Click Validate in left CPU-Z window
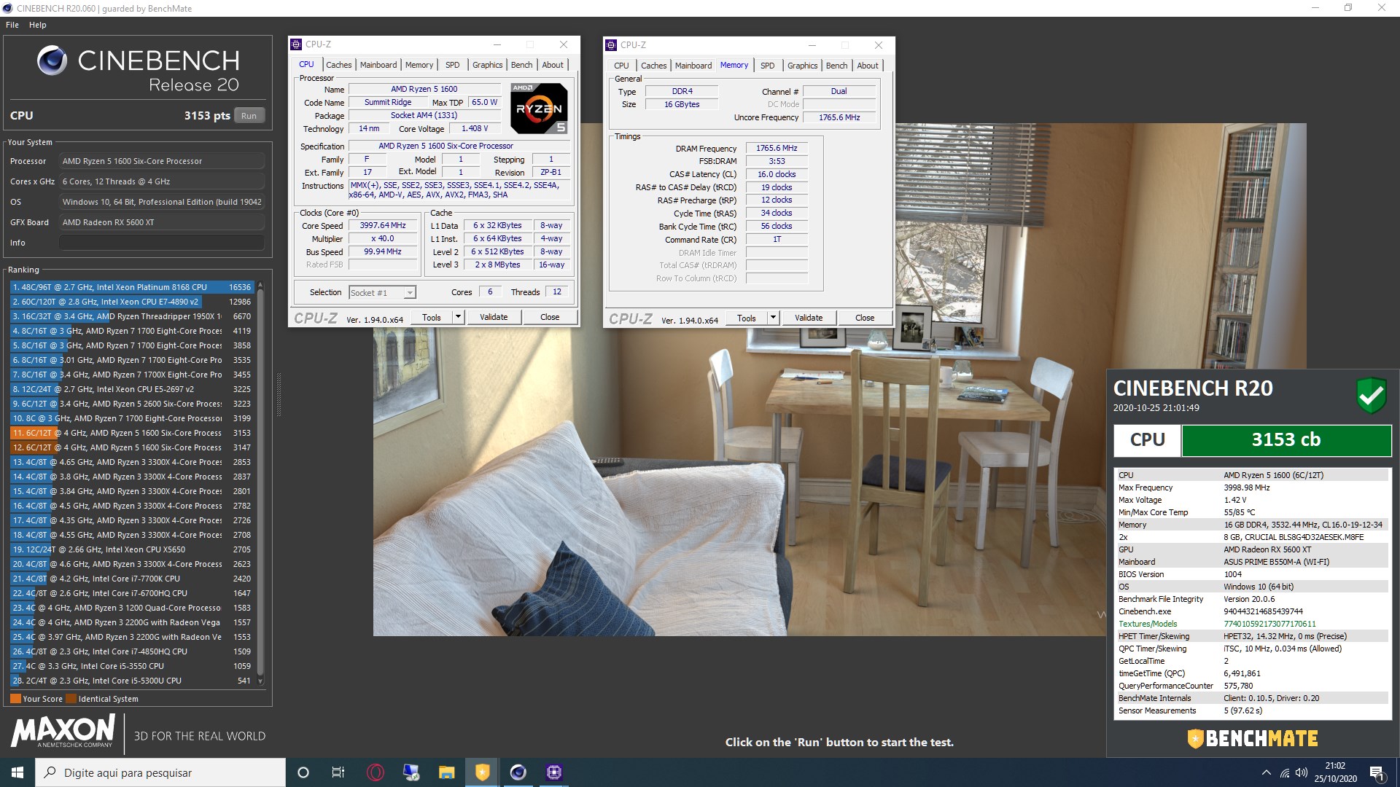This screenshot has width=1400, height=787. pos(494,318)
